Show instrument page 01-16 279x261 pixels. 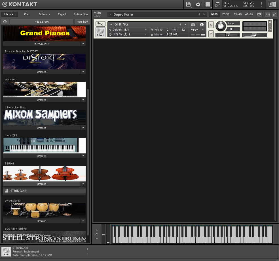coord(214,14)
